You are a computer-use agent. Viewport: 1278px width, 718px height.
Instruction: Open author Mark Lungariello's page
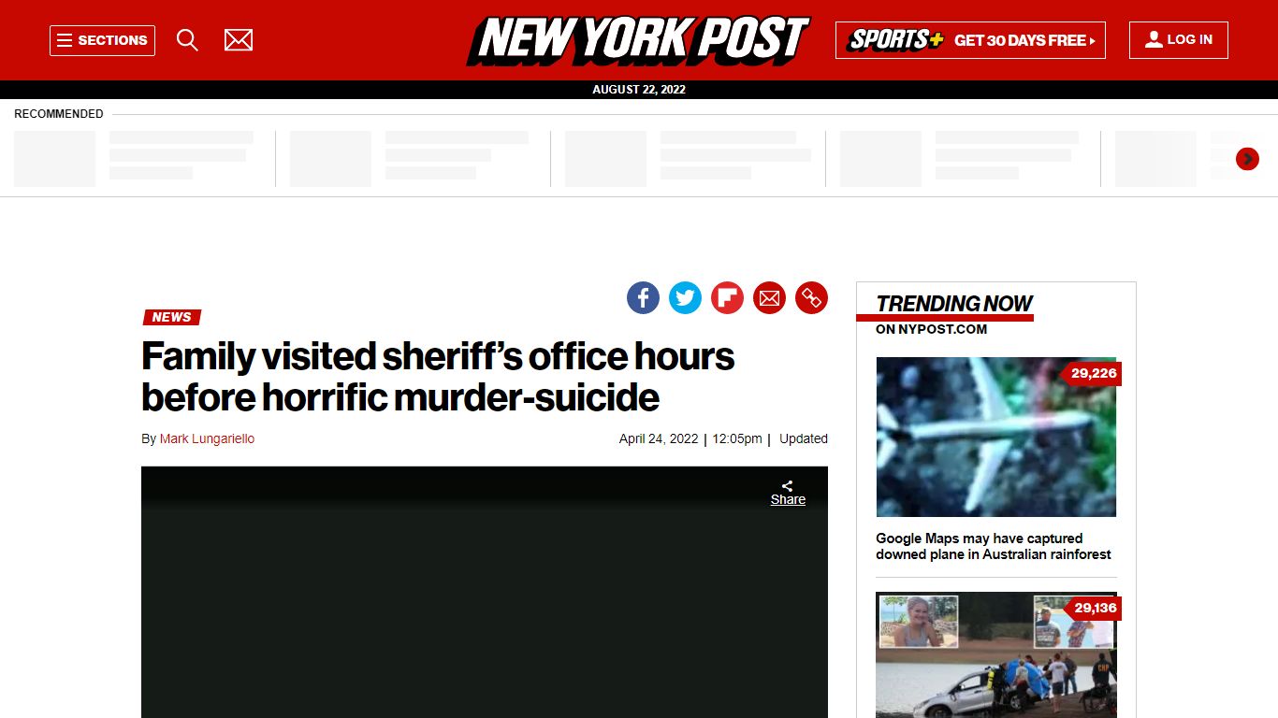click(x=207, y=438)
